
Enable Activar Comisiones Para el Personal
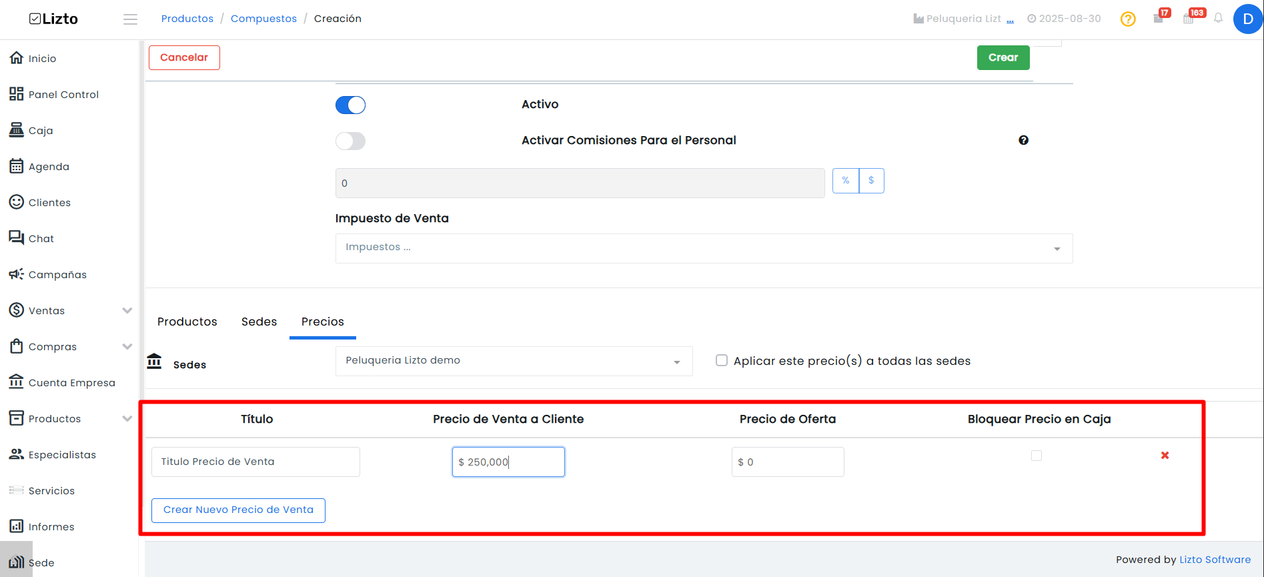coord(350,141)
